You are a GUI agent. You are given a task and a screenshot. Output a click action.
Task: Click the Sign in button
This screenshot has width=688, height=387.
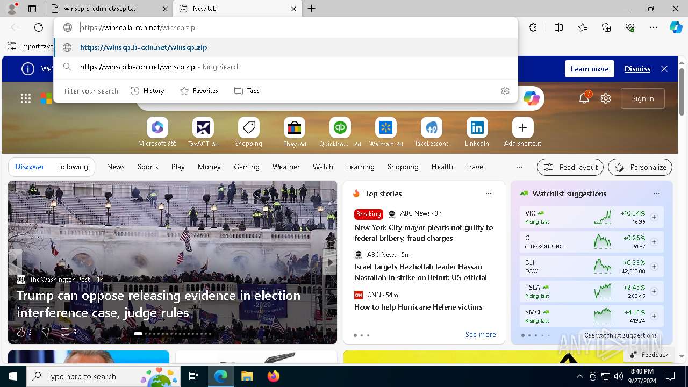point(643,98)
